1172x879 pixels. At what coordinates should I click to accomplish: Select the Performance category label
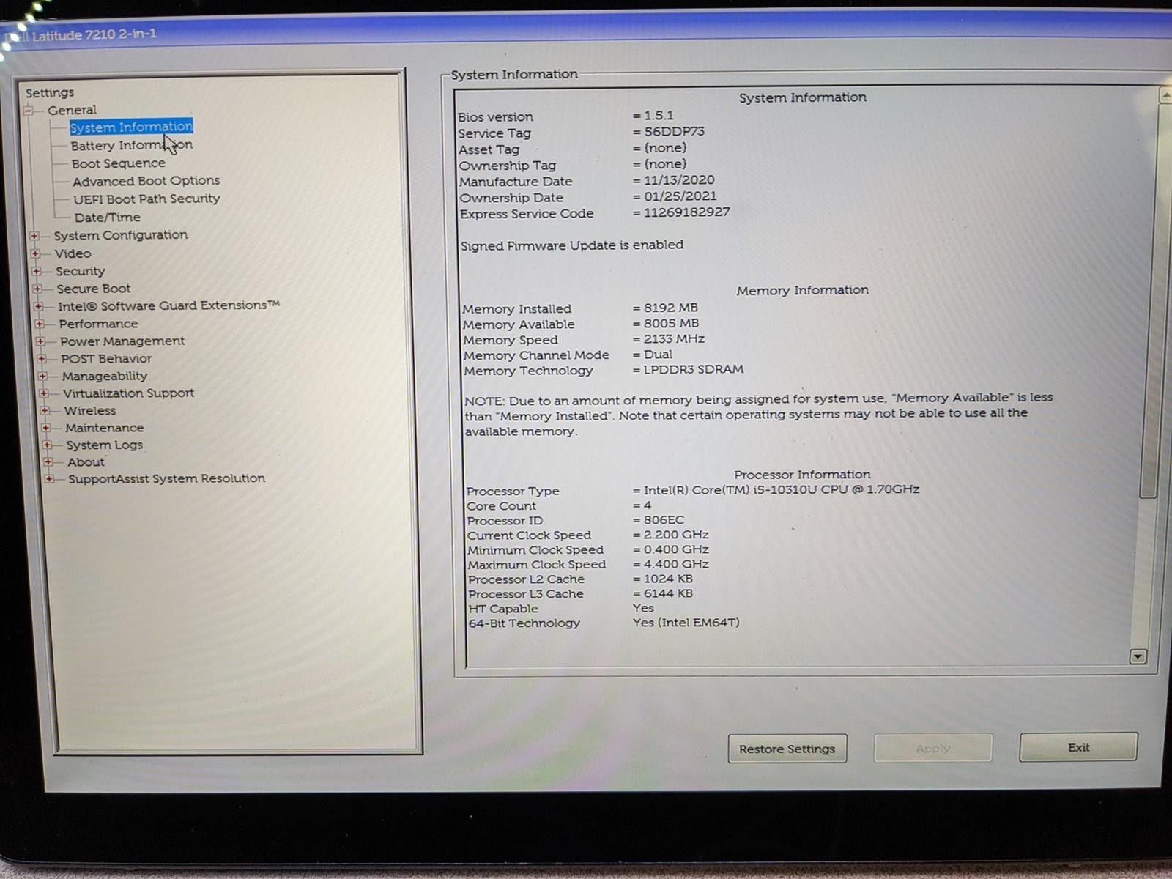(x=98, y=324)
